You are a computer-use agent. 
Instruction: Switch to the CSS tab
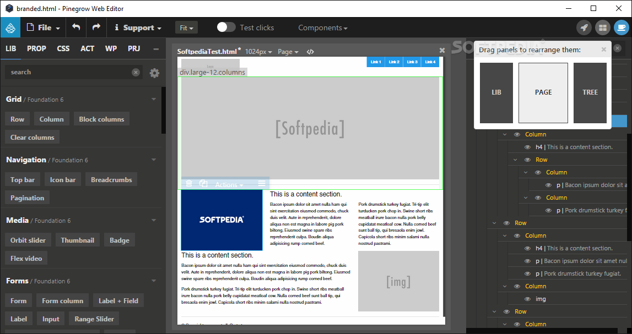(x=63, y=48)
